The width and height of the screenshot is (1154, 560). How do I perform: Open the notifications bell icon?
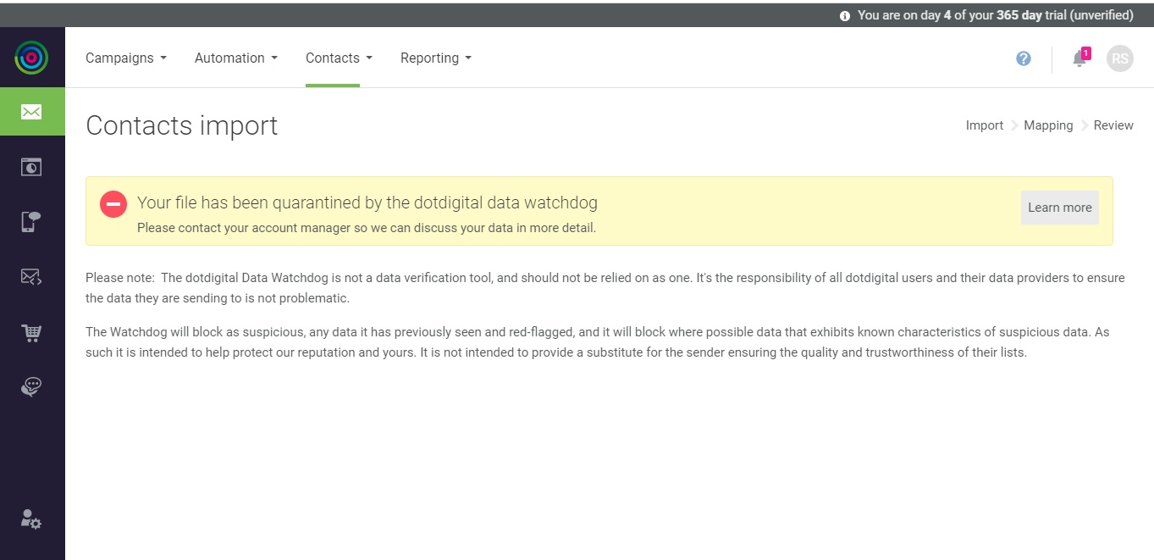coord(1080,58)
